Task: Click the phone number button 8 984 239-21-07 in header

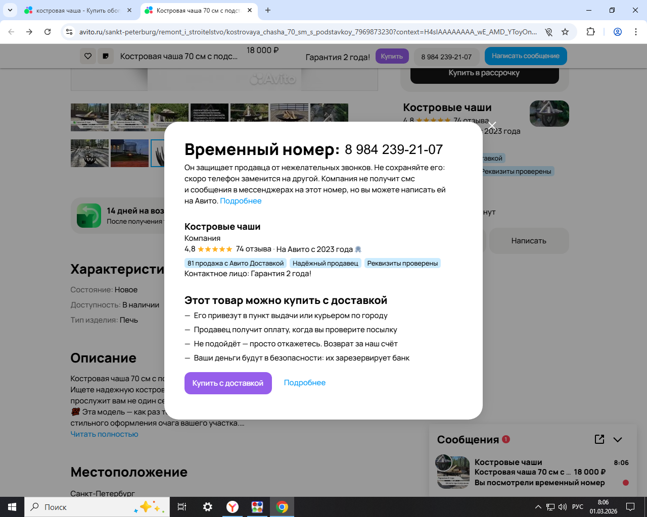Action: point(446,57)
